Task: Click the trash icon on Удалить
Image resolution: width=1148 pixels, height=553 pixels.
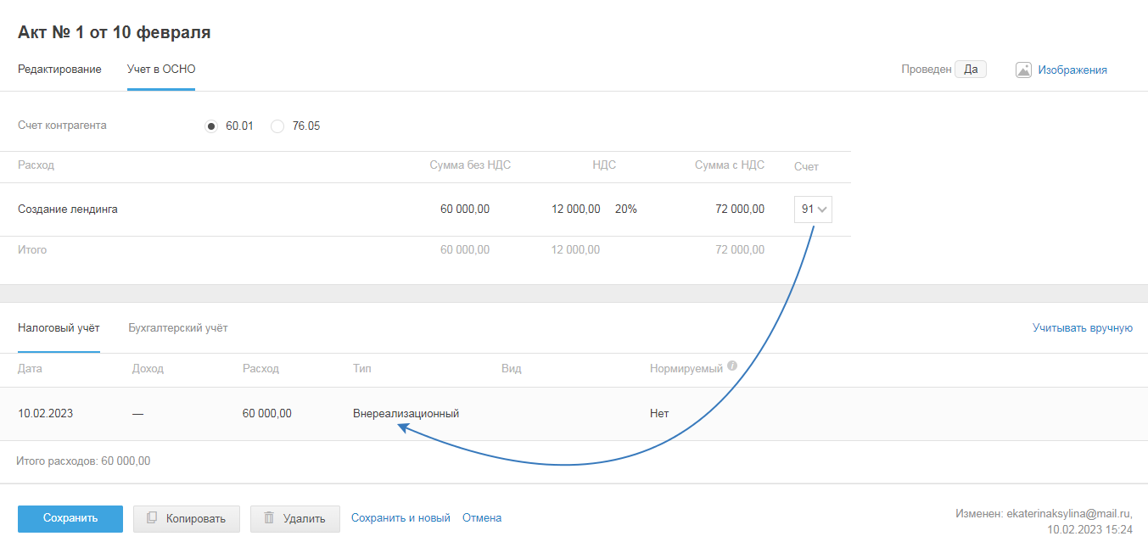Action: [x=268, y=517]
